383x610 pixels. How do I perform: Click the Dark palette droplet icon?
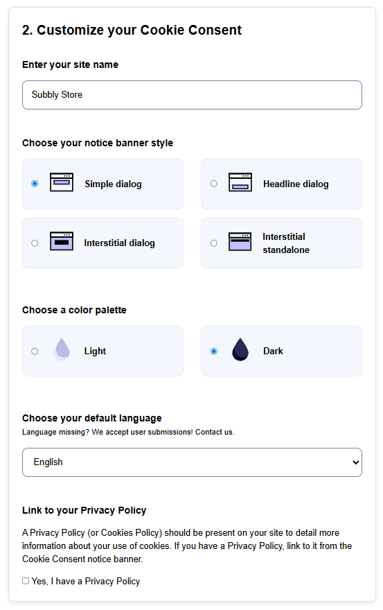click(x=240, y=349)
